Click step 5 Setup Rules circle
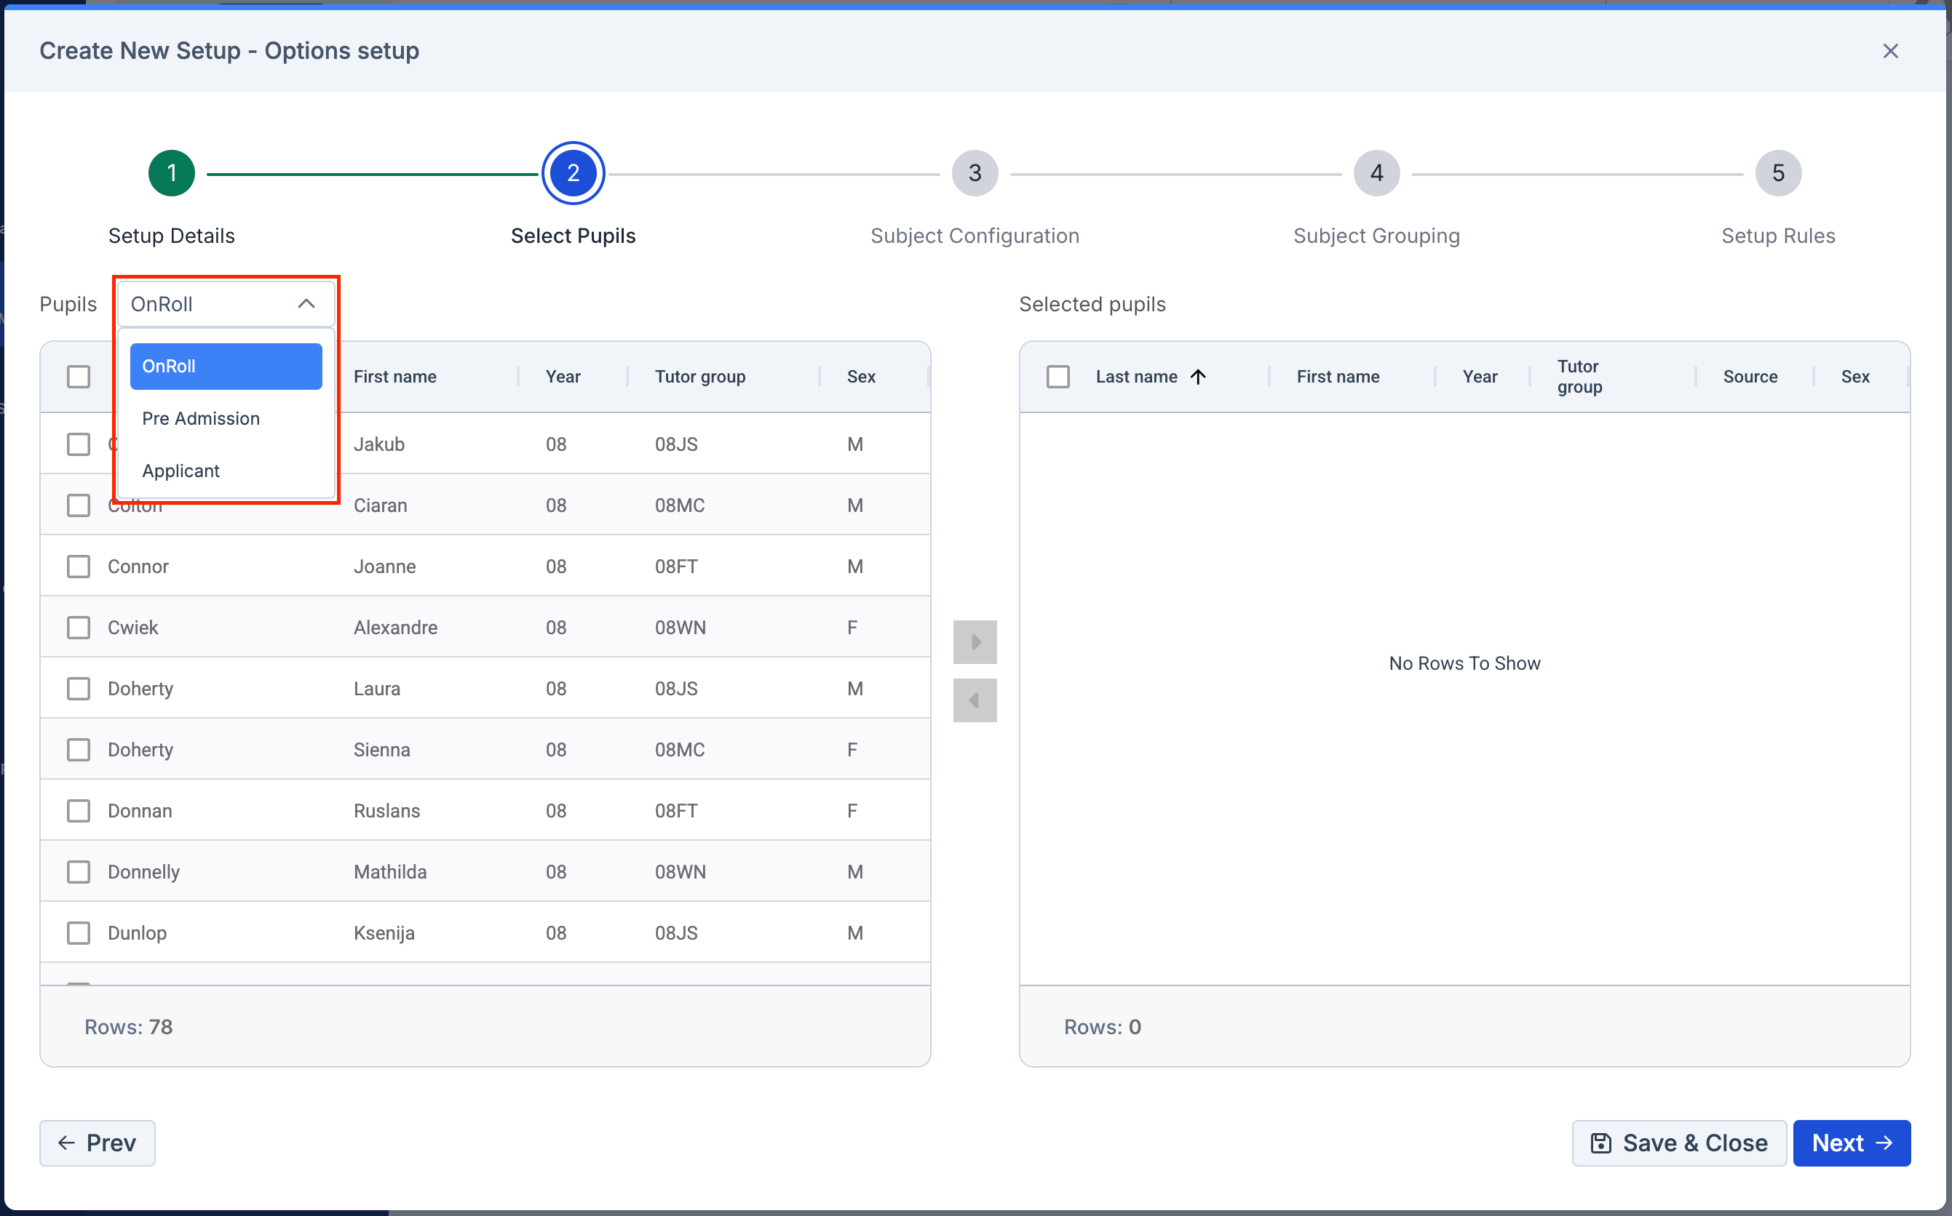The width and height of the screenshot is (1952, 1216). pyautogui.click(x=1777, y=173)
